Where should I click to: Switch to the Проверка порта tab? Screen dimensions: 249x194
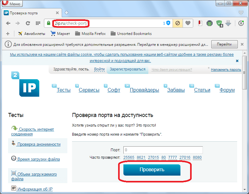pyautogui.click(x=32, y=13)
